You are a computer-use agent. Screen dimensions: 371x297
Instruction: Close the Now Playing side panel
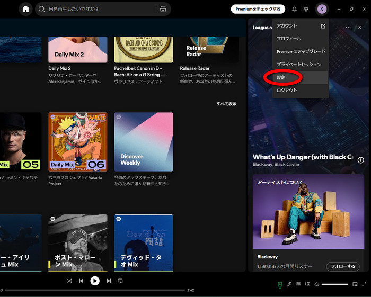[x=359, y=28]
